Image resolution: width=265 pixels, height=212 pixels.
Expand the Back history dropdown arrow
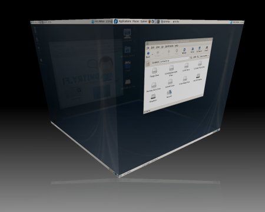(x=153, y=54)
